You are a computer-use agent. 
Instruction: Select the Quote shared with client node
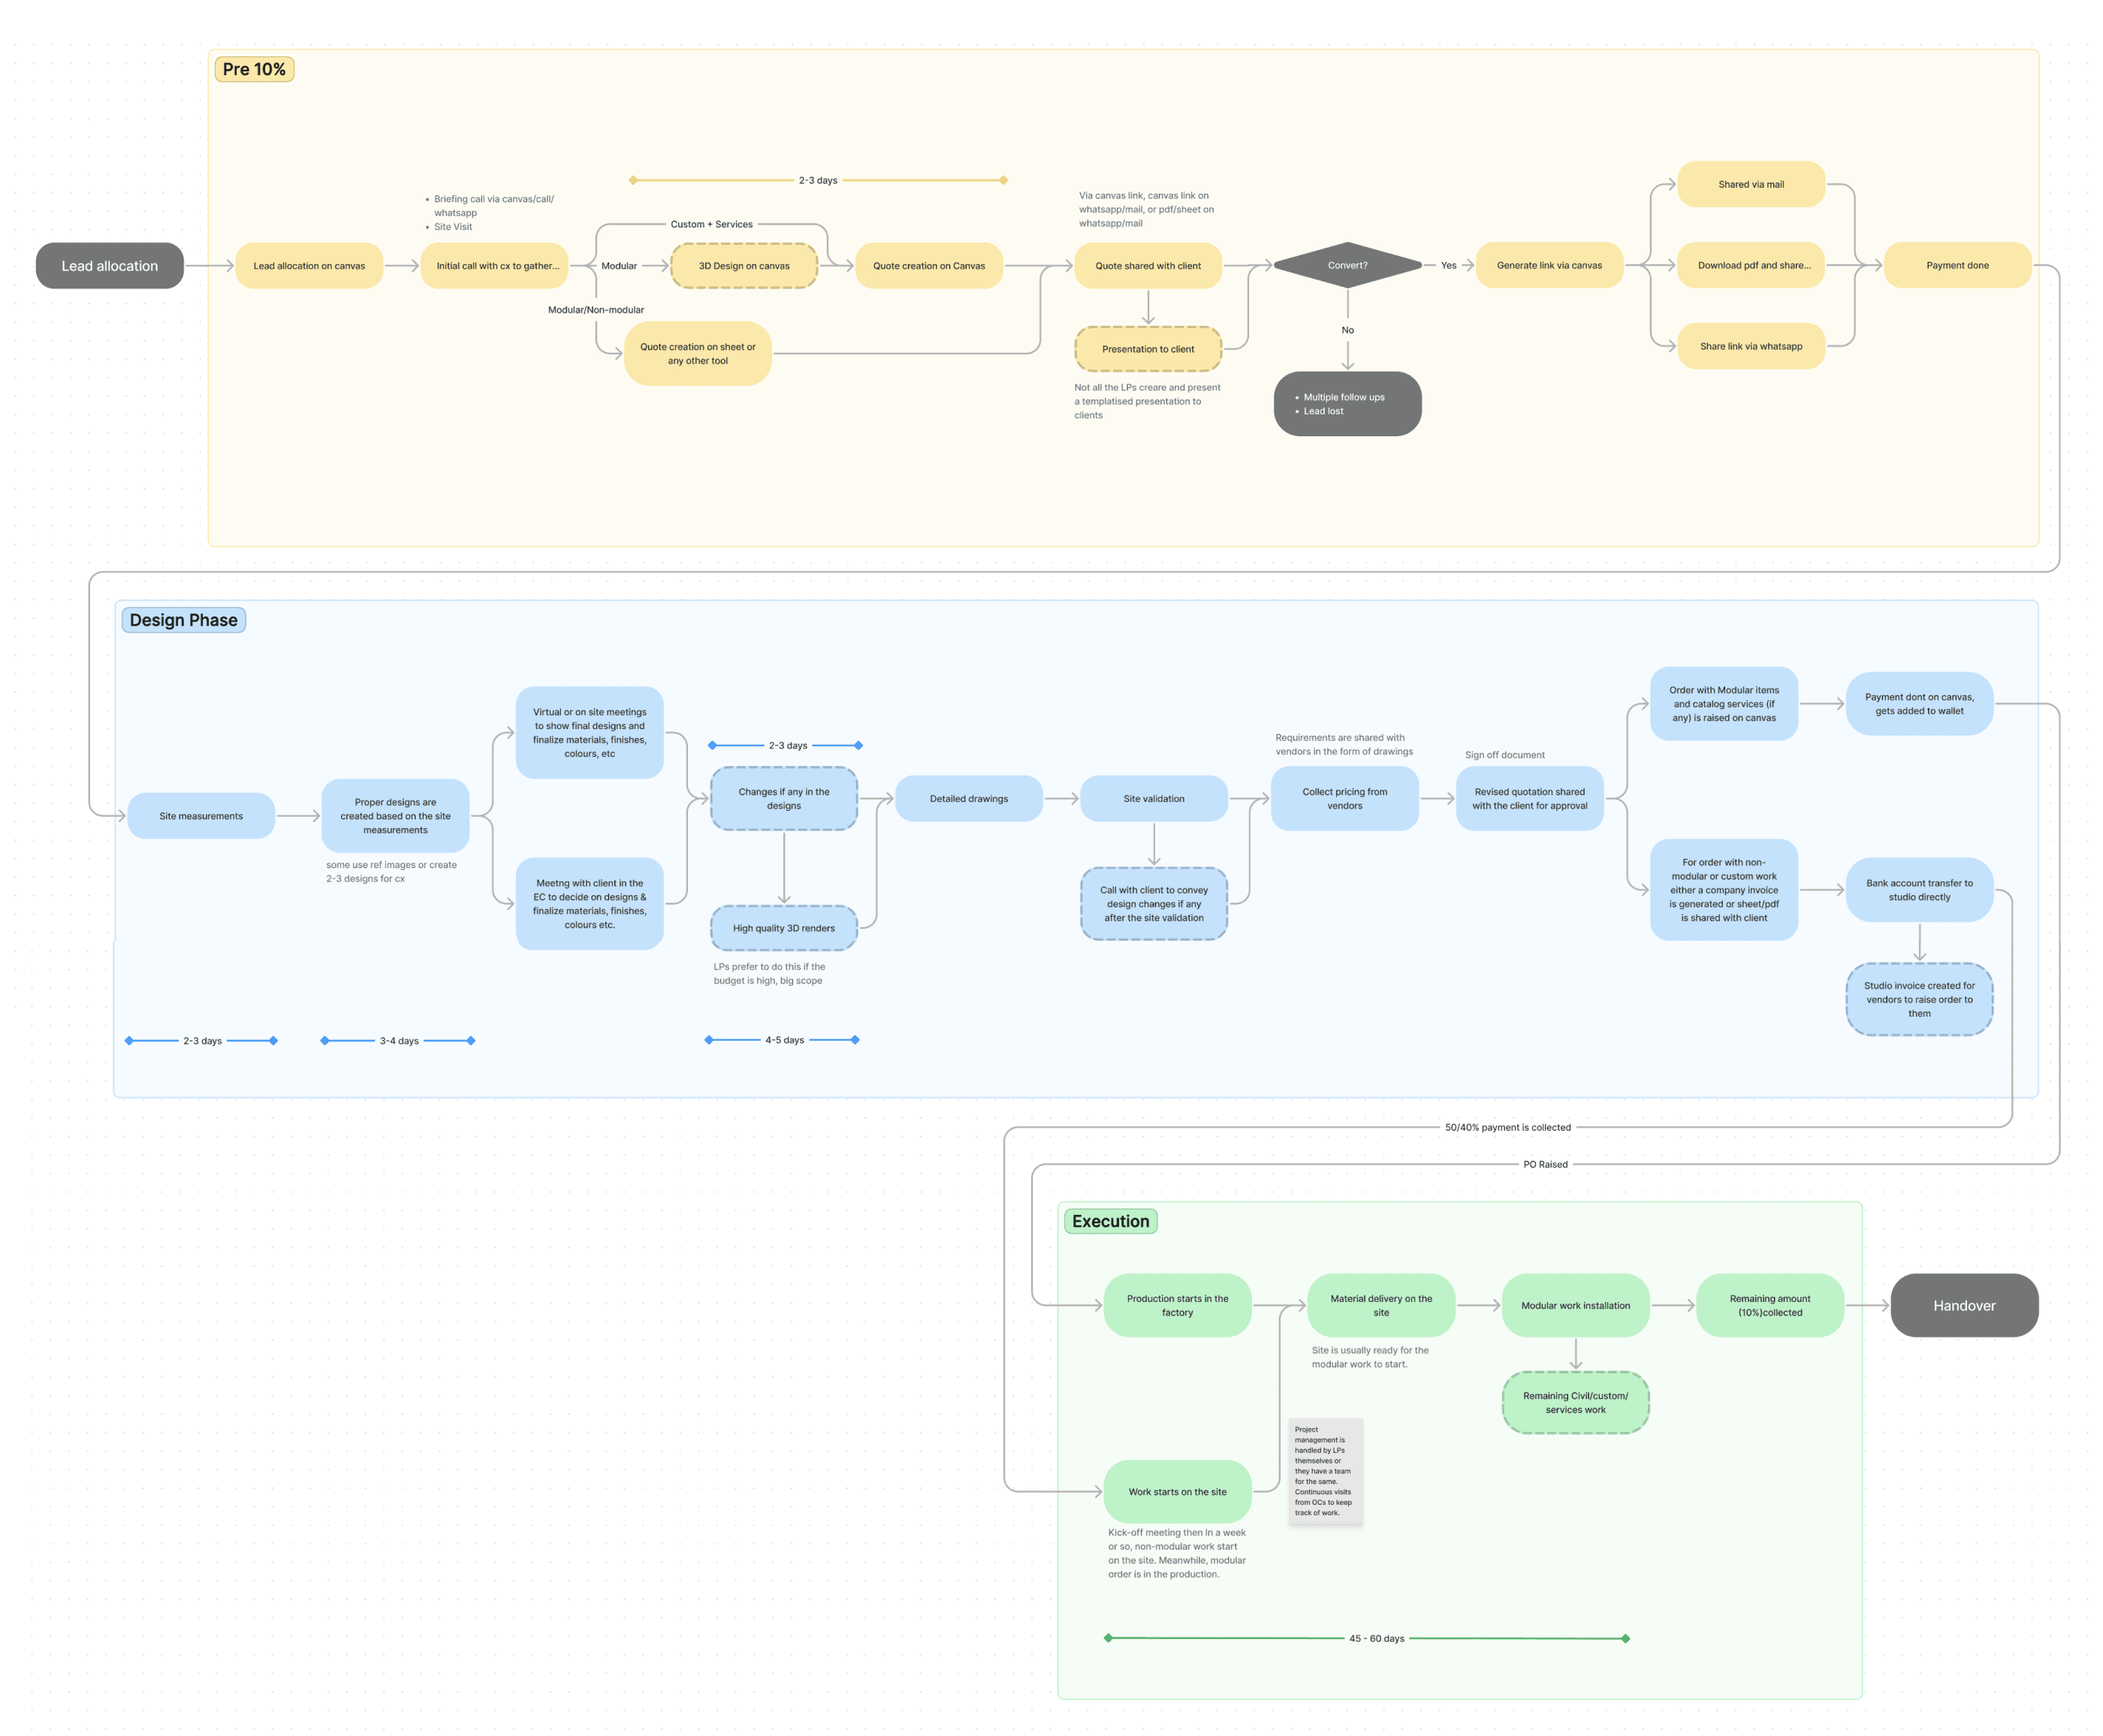1148,266
